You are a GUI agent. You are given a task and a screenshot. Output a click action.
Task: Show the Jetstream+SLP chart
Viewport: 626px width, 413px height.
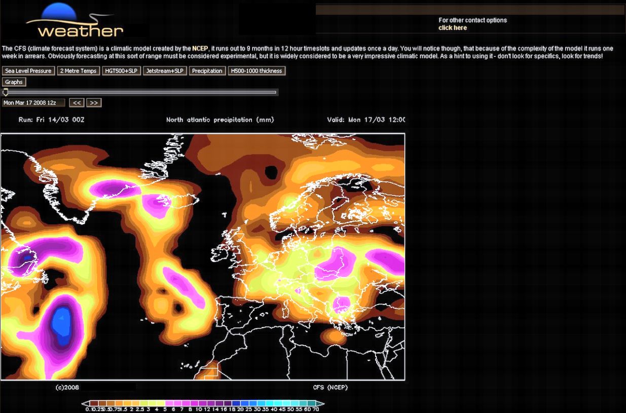click(165, 71)
